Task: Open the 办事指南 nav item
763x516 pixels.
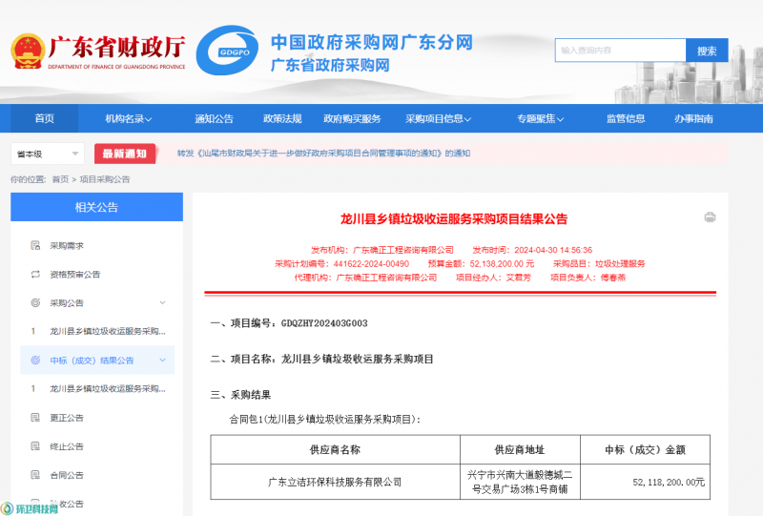Action: coord(693,119)
